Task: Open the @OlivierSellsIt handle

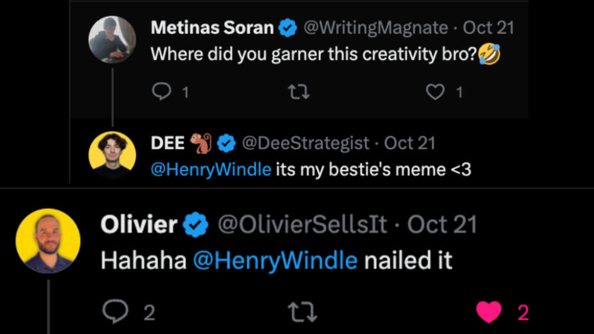Action: point(302,224)
